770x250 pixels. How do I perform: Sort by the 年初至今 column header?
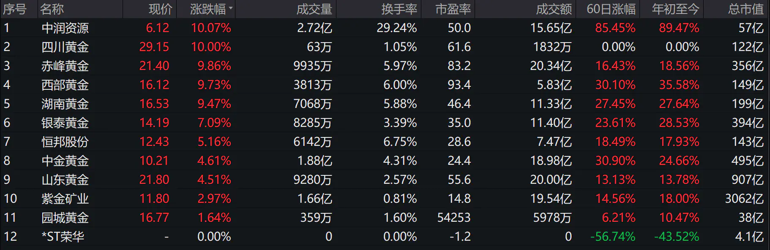[675, 9]
